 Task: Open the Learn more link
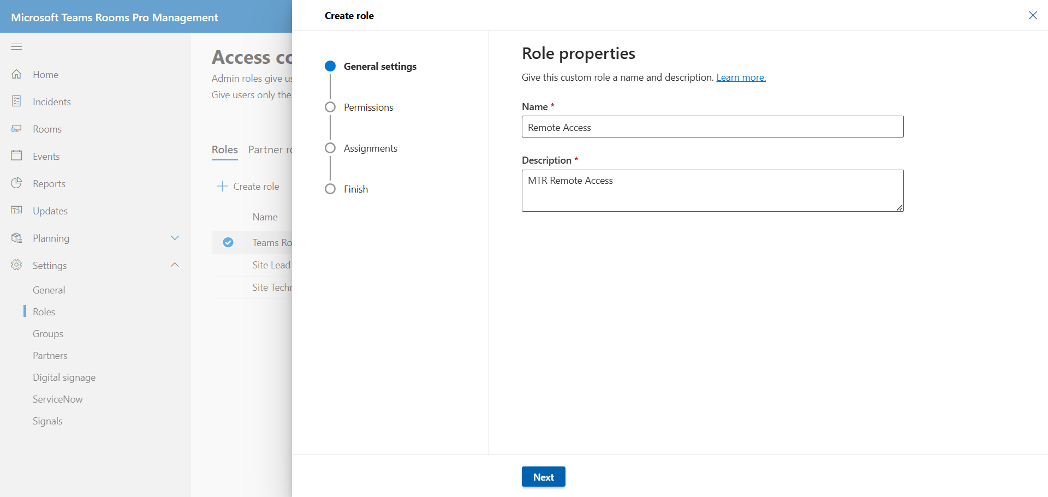pos(741,77)
